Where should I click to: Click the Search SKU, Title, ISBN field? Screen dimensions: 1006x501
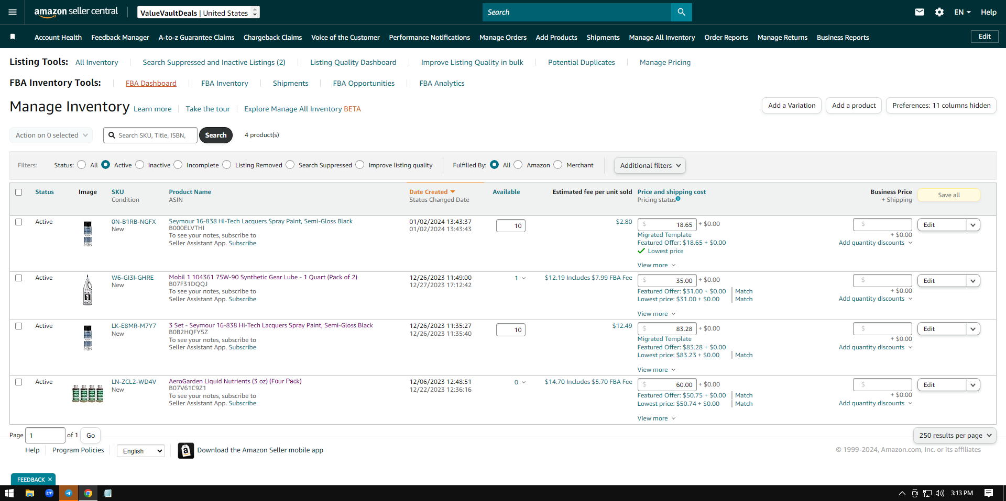click(150, 135)
